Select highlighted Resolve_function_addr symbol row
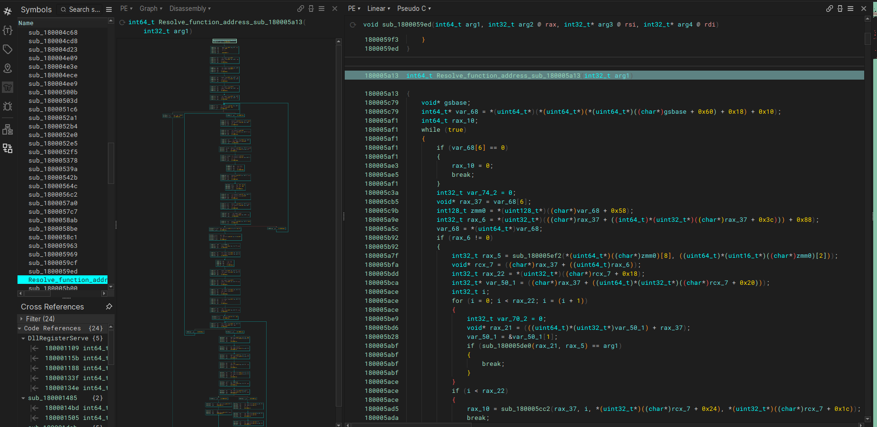877x427 pixels. pos(63,280)
